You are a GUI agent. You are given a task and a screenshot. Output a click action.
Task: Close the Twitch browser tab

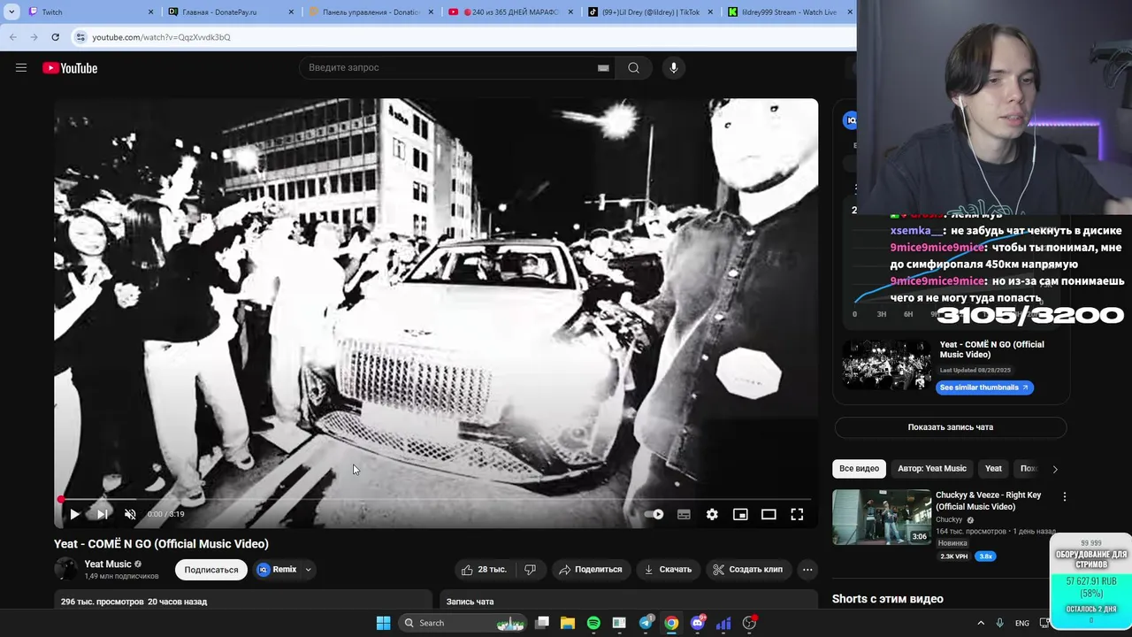pyautogui.click(x=150, y=12)
